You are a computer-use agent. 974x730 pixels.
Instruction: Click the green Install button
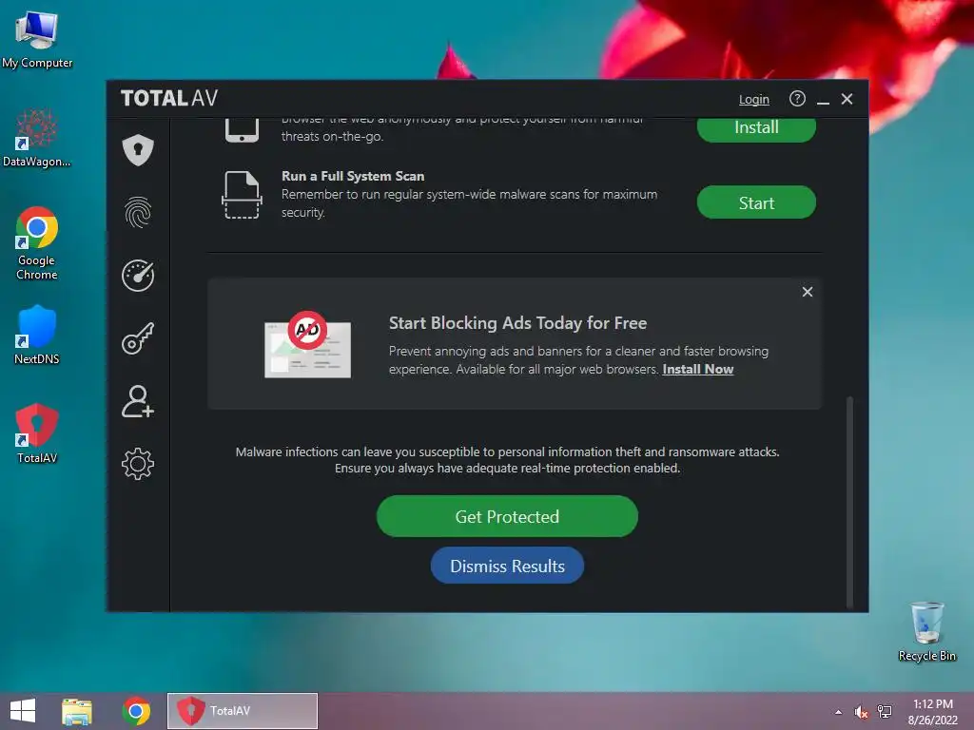pyautogui.click(x=756, y=128)
